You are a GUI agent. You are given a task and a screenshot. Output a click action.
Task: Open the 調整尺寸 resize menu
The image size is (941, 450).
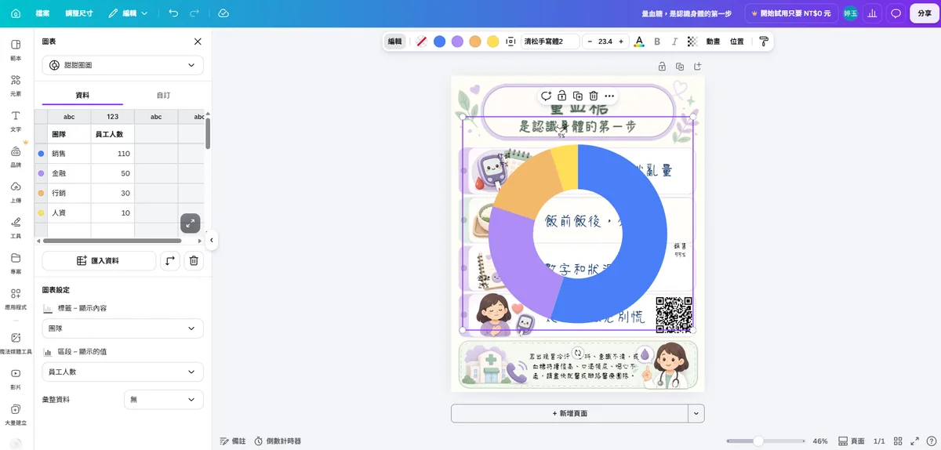pyautogui.click(x=78, y=13)
